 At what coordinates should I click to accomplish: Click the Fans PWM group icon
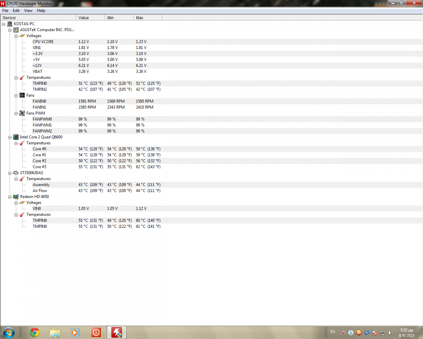(22, 113)
